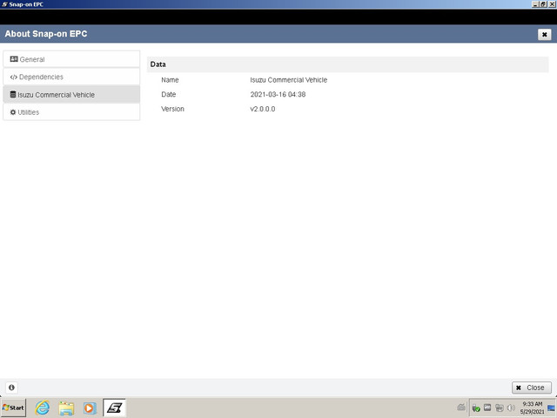Click the volume speaker tray icon
Screen dimensions: 557x418
pos(511,408)
